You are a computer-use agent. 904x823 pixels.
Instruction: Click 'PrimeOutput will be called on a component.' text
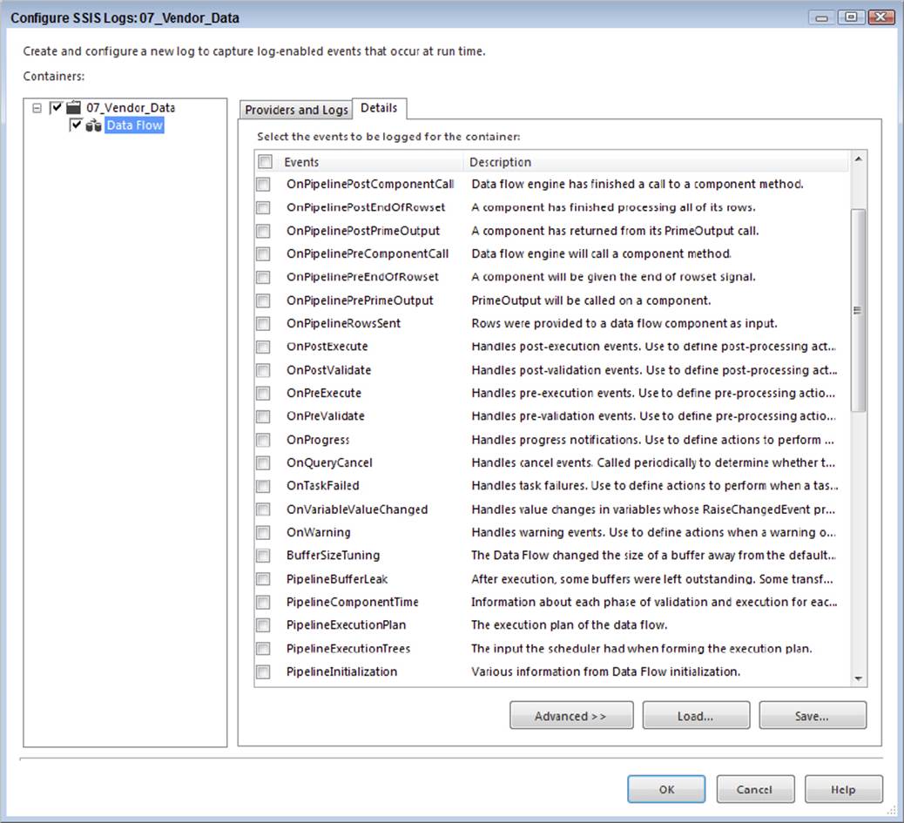point(591,300)
